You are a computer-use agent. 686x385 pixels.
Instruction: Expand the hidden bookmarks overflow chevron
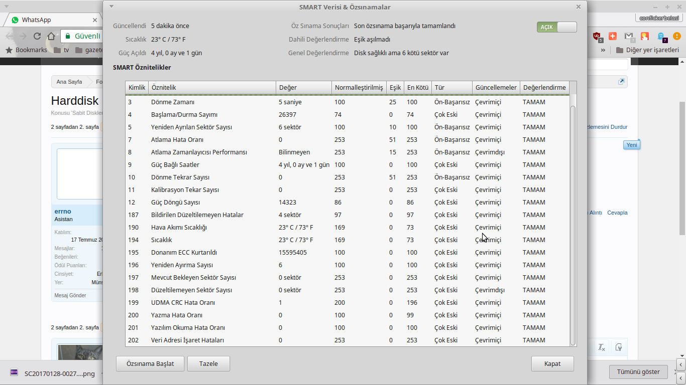pos(603,50)
